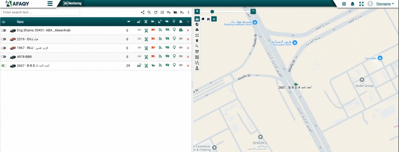399x152 pixels.
Task: Click location pin icon for 4978-BBR
Action: [x=174, y=57]
